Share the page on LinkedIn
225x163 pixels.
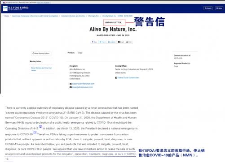111,42
